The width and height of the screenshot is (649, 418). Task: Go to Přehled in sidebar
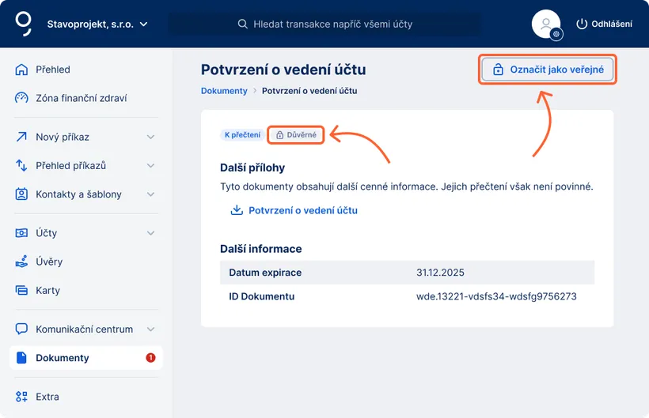tap(52, 70)
